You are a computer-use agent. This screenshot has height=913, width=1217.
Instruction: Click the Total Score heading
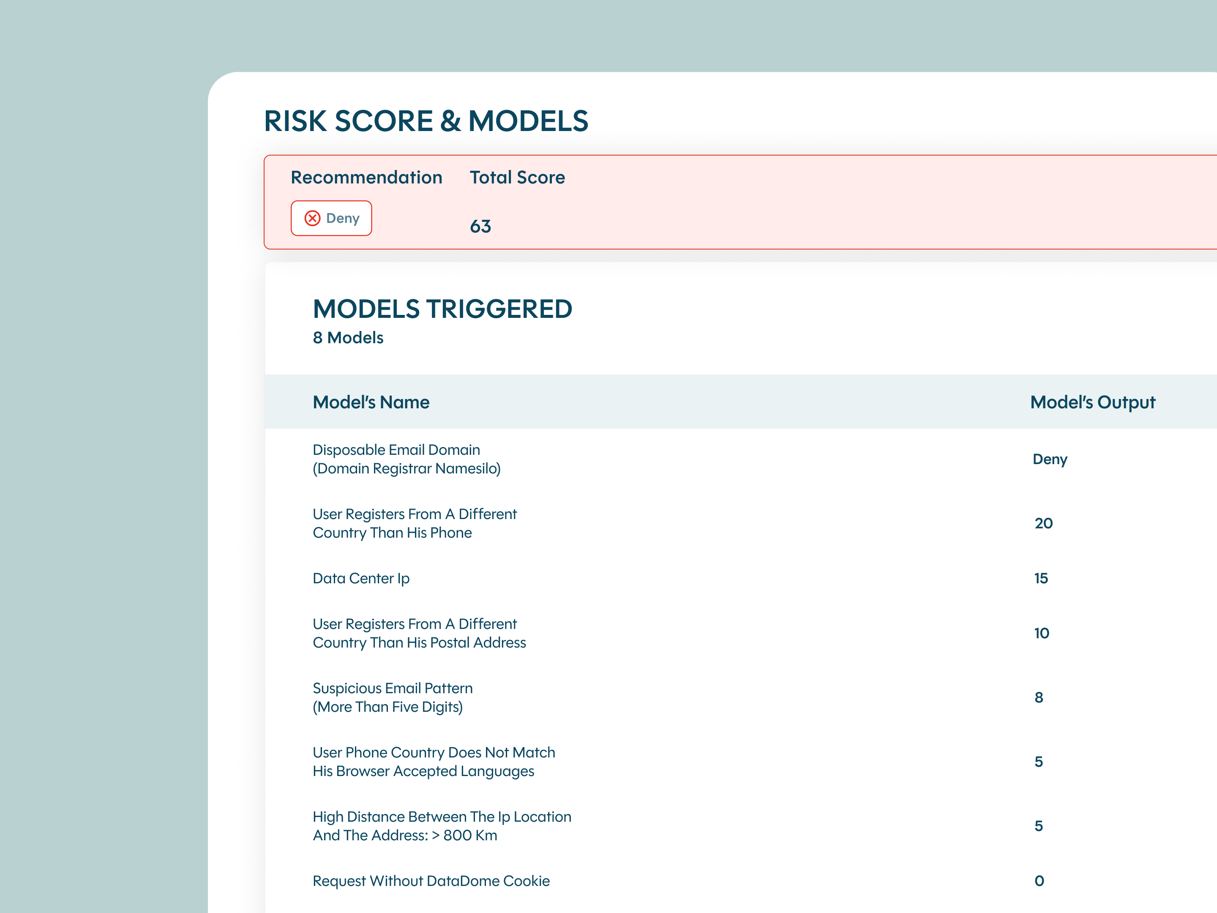click(517, 177)
